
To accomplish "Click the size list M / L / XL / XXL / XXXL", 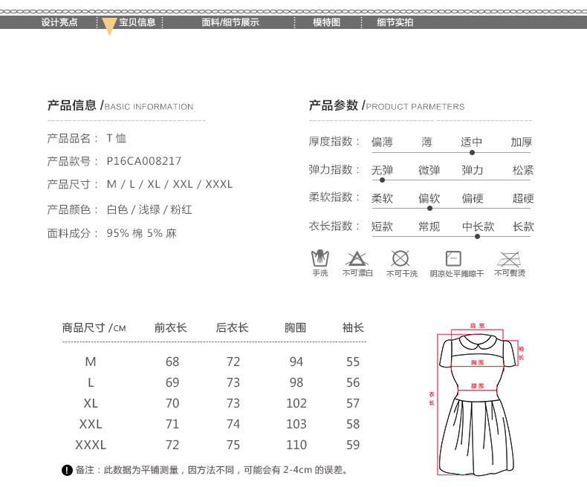I will point(169,184).
